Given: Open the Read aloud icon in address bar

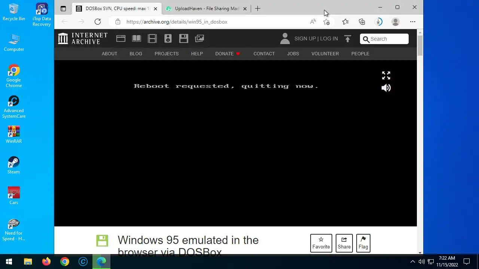Looking at the screenshot, I should [x=313, y=22].
